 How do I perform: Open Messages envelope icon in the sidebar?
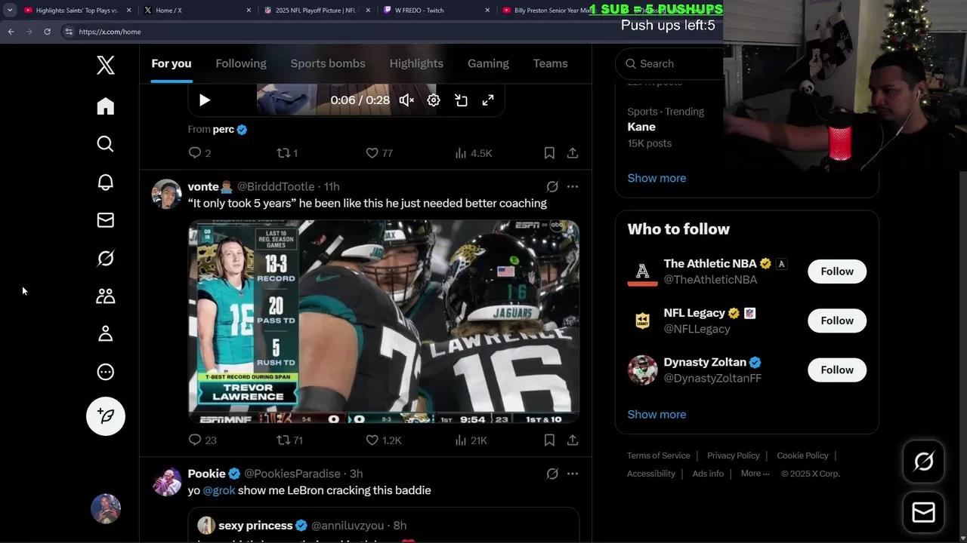[x=106, y=220]
